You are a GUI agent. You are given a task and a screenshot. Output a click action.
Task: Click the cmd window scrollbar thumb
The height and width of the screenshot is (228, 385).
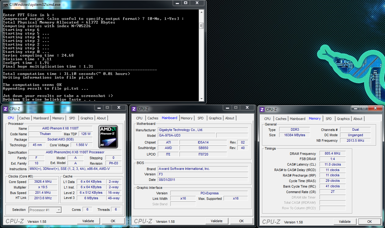click(x=201, y=26)
